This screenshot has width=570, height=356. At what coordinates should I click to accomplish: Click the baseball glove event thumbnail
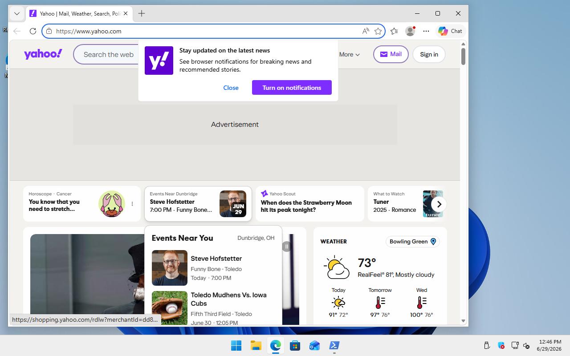[x=170, y=308]
